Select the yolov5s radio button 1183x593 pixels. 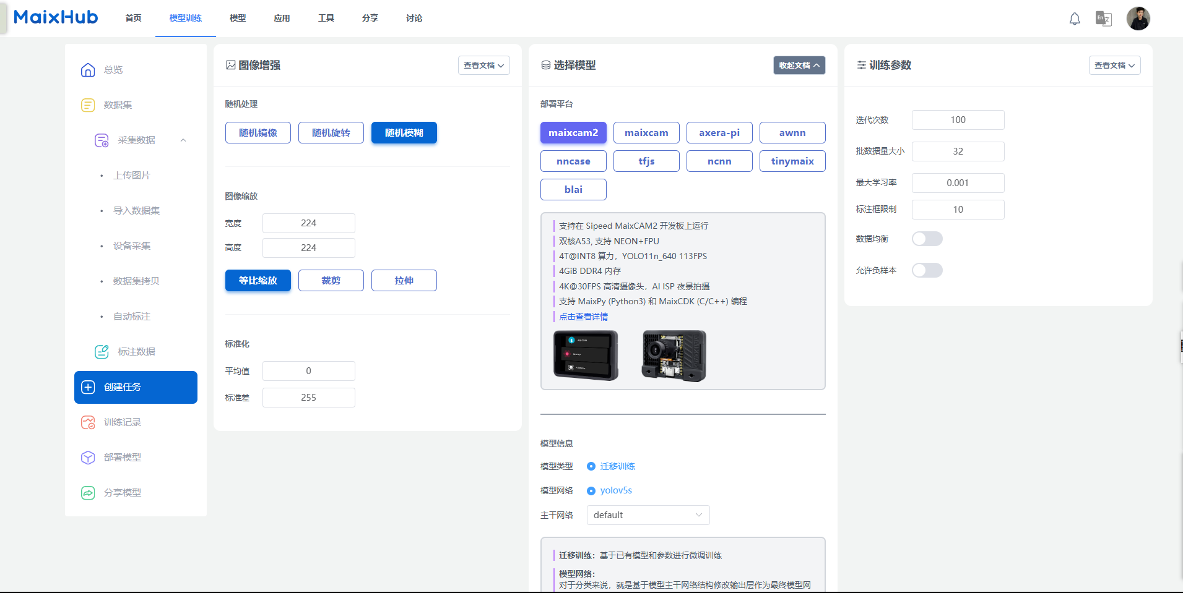[x=591, y=490]
